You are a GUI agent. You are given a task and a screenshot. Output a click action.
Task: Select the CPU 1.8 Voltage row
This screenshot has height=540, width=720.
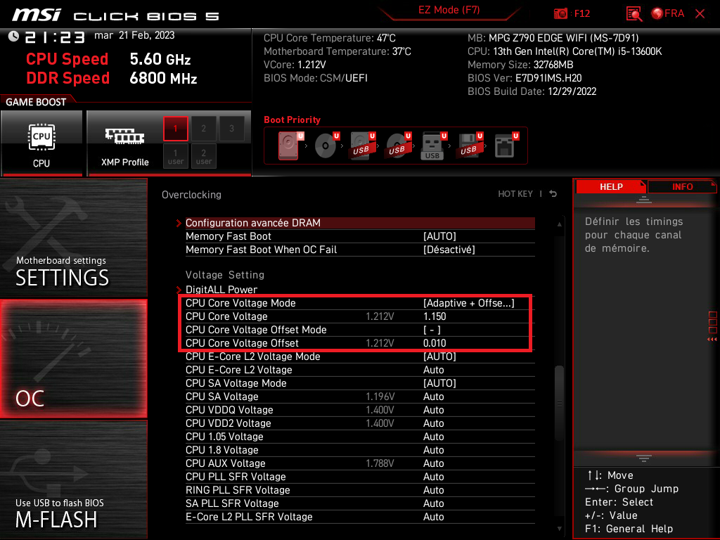pos(359,450)
